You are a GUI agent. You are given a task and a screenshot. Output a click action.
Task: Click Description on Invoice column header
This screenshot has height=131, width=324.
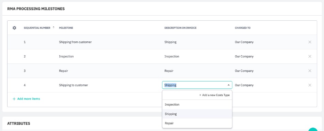click(180, 28)
